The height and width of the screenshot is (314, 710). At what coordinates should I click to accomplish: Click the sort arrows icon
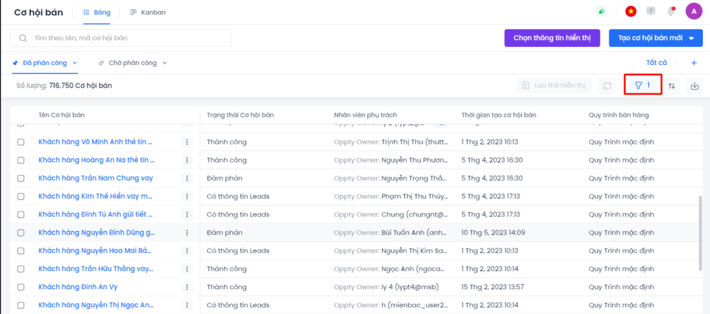coord(671,86)
